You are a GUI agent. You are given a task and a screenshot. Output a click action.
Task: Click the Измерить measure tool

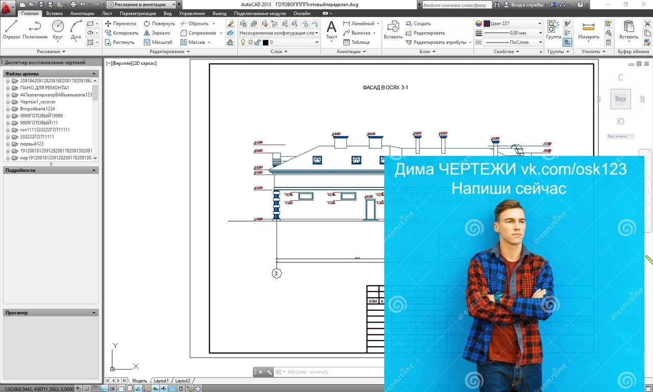588,30
